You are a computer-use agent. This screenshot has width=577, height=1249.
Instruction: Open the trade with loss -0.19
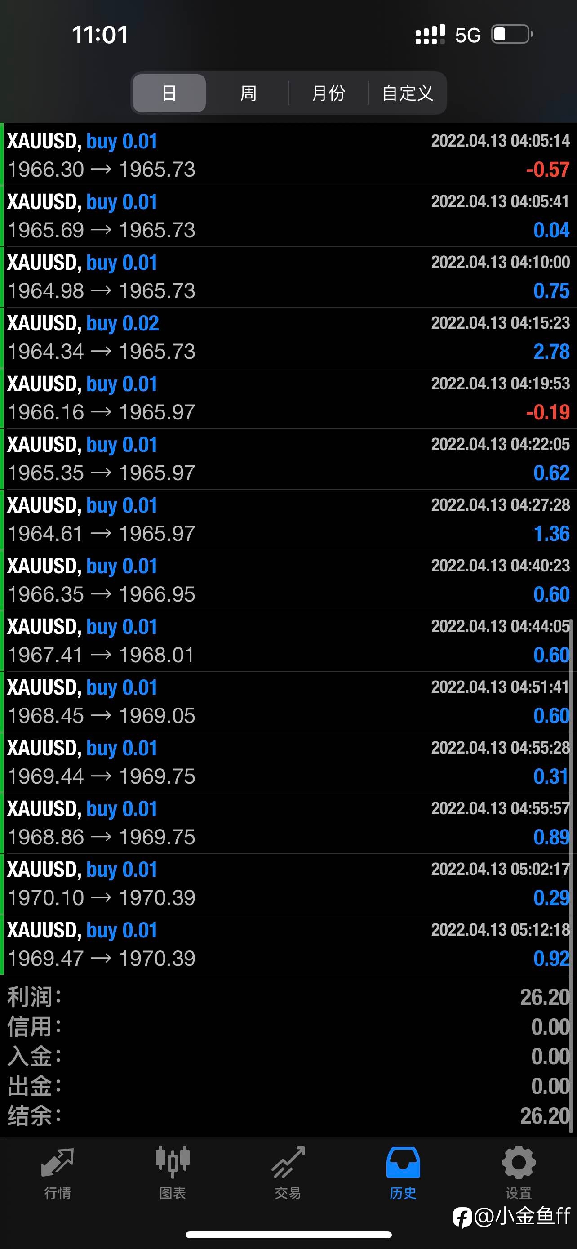coord(288,398)
